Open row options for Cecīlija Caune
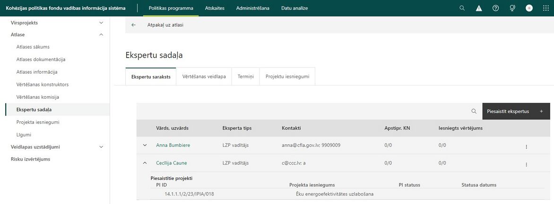This screenshot has width=554, height=204. 526,164
